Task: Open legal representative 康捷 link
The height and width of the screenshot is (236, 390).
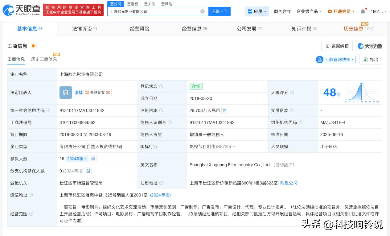Action: pos(78,93)
